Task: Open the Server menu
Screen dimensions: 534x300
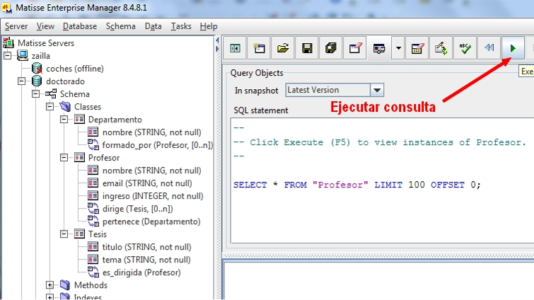Action: tap(16, 26)
